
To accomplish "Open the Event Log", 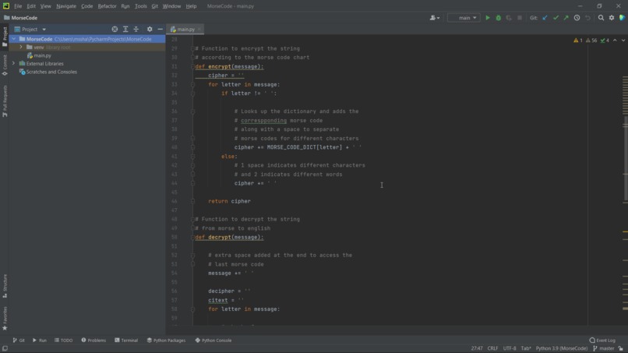I will [602, 341].
